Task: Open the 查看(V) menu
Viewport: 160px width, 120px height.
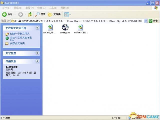Action: (x=29, y=8)
